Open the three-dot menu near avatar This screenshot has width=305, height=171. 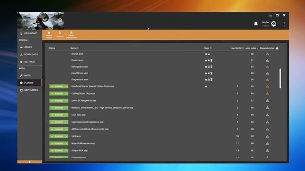tap(284, 24)
